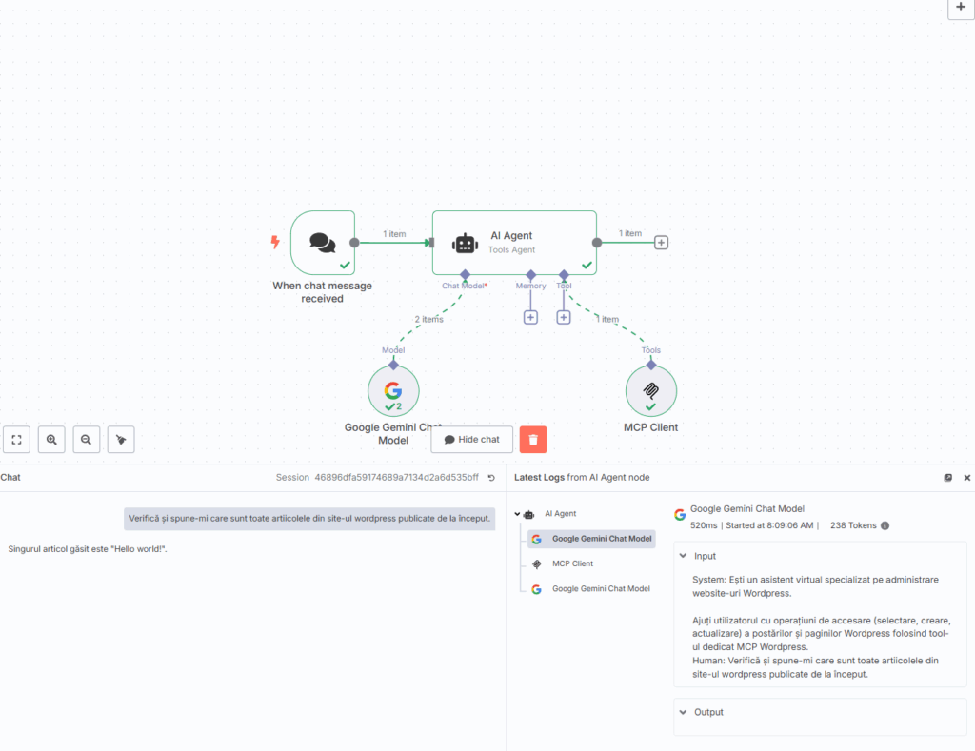This screenshot has height=751, width=975.
Task: Add a Memory sub-node via plus
Action: point(530,318)
